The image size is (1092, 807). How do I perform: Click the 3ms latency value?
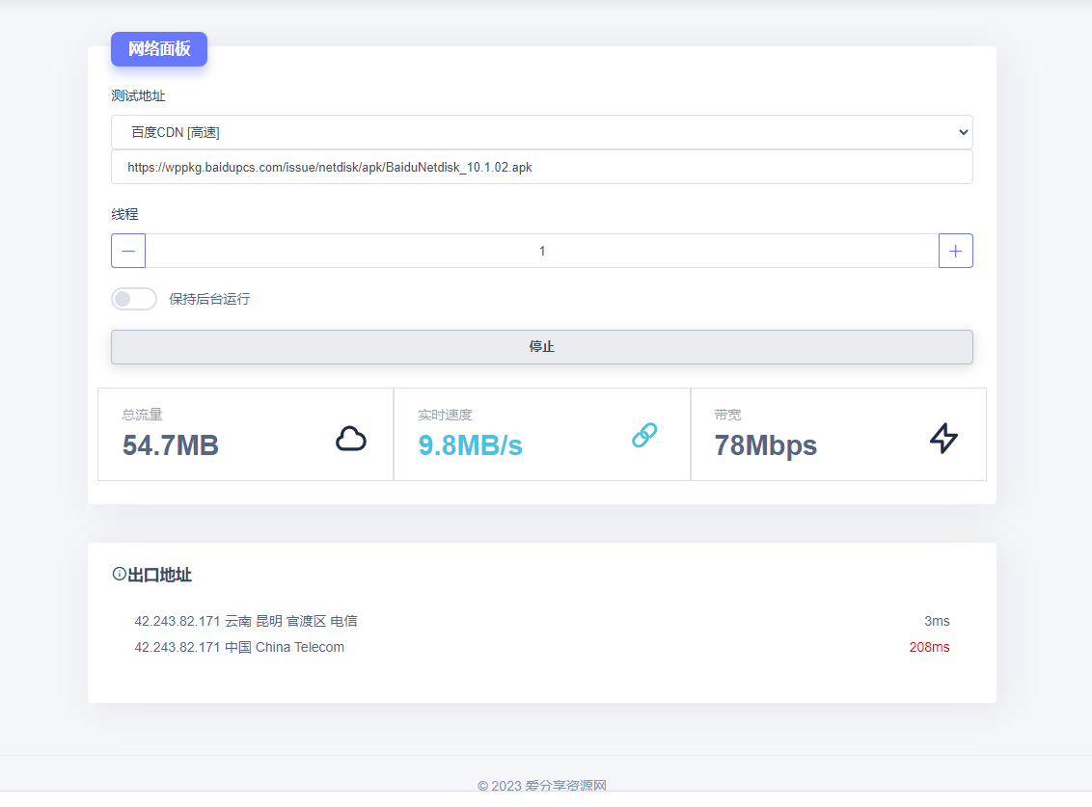(x=936, y=621)
